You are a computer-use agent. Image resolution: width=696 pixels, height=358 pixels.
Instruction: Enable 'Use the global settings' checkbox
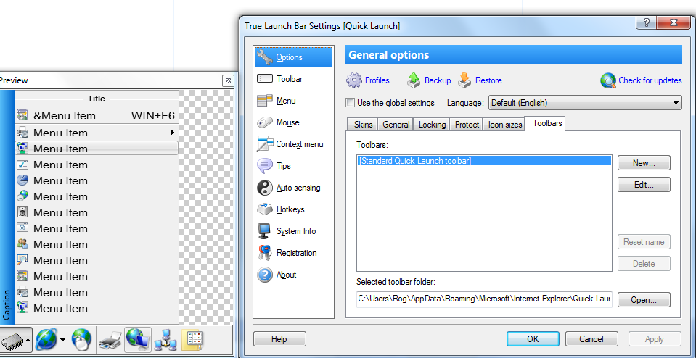tap(351, 103)
